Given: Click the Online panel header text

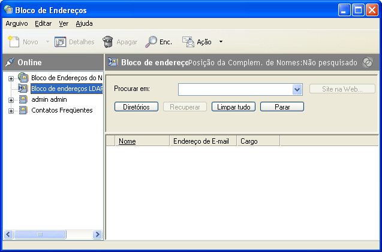Looking at the screenshot, I should 29,62.
